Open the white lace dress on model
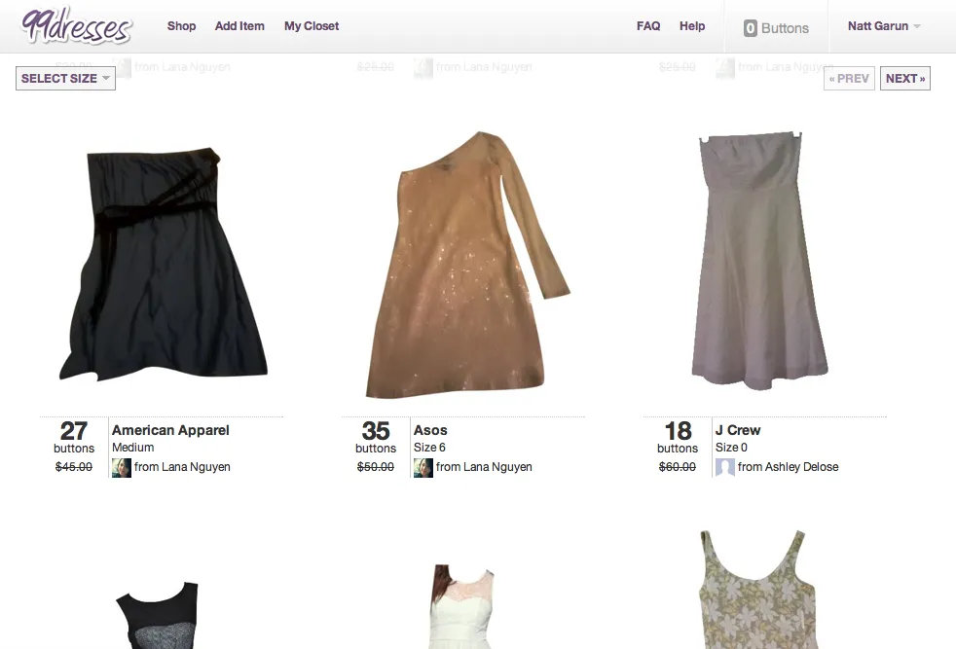This screenshot has height=649, width=956. 462,606
